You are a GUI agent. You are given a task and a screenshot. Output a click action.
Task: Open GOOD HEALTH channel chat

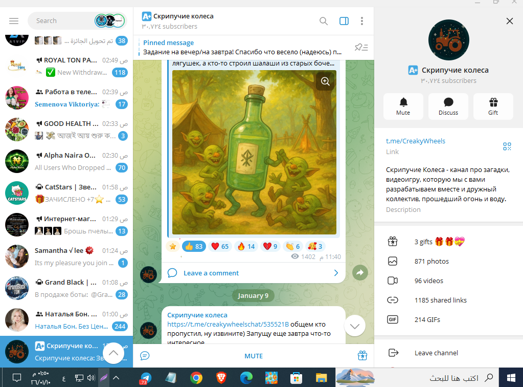coord(66,130)
